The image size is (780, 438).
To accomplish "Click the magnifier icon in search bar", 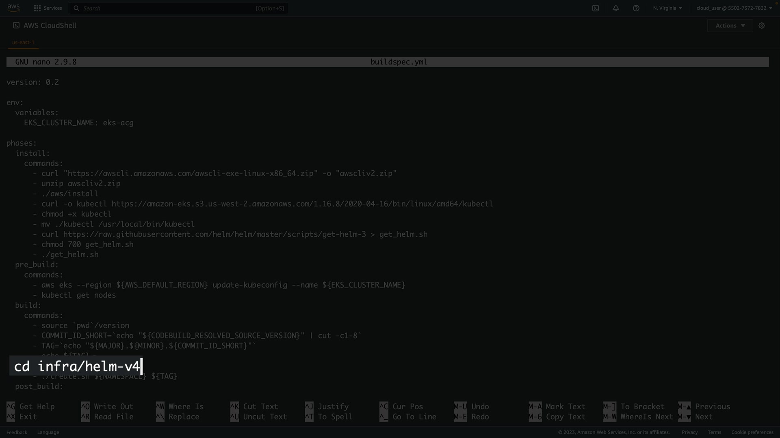I will pyautogui.click(x=76, y=8).
